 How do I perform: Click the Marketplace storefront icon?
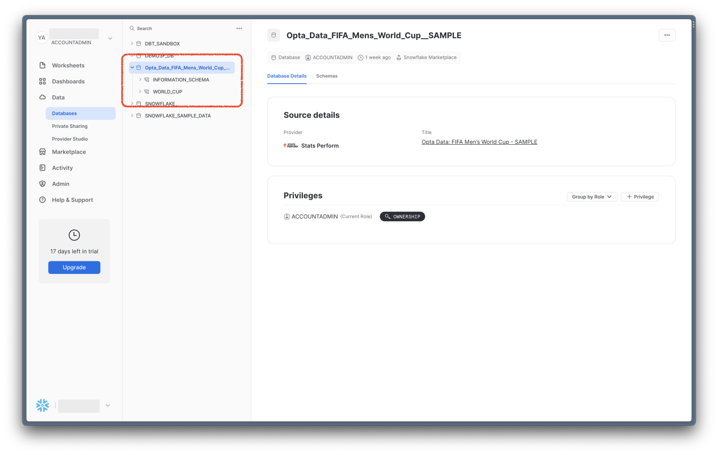pyautogui.click(x=43, y=152)
